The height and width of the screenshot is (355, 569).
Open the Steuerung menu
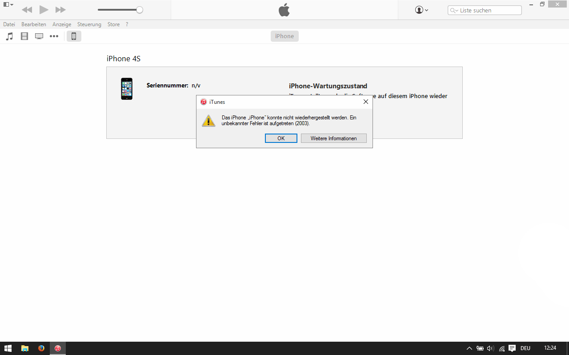(89, 24)
